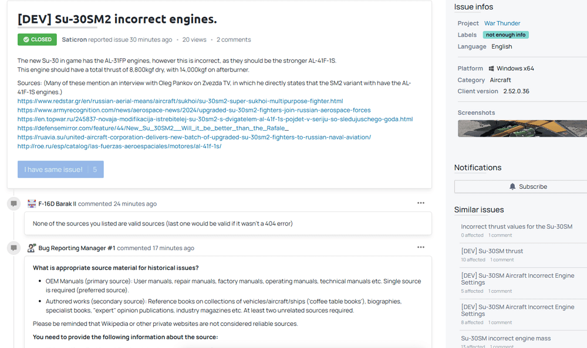Open the attached screenshot thumbnail
The width and height of the screenshot is (587, 348).
point(522,128)
